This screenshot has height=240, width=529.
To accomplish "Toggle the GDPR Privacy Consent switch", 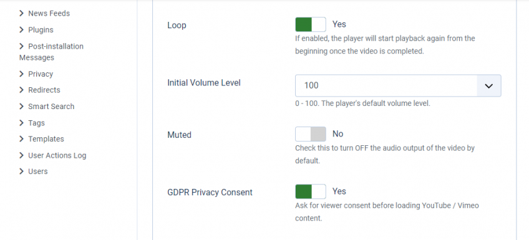I will point(311,191).
